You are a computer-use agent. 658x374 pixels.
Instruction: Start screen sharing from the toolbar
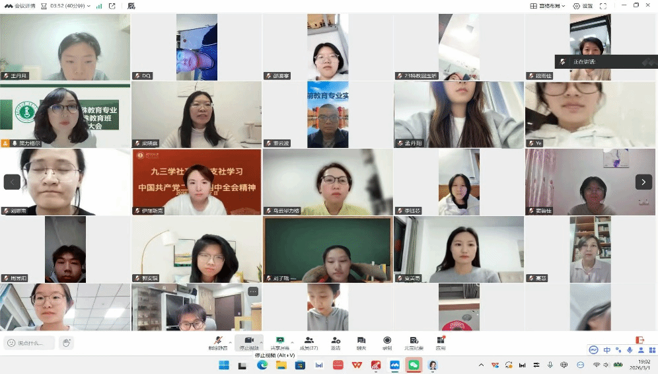279,340
